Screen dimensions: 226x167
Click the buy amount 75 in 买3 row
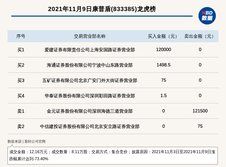[x=163, y=80]
